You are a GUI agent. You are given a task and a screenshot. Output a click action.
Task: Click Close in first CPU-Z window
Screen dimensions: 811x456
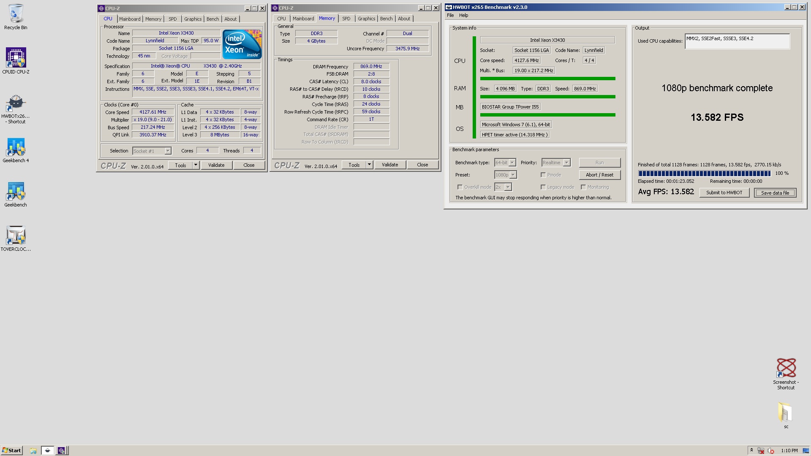(x=249, y=165)
